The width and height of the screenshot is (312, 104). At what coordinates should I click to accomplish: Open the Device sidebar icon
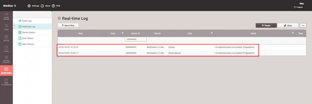point(6,38)
